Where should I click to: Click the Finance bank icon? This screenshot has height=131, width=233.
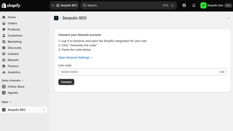(4, 66)
